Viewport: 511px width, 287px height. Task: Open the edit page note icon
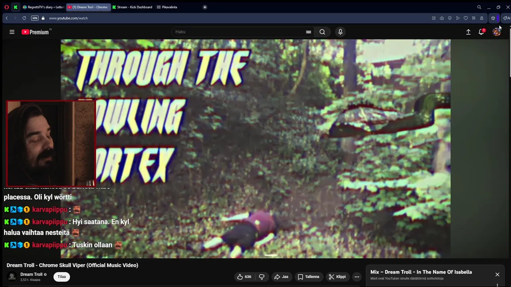(434, 18)
